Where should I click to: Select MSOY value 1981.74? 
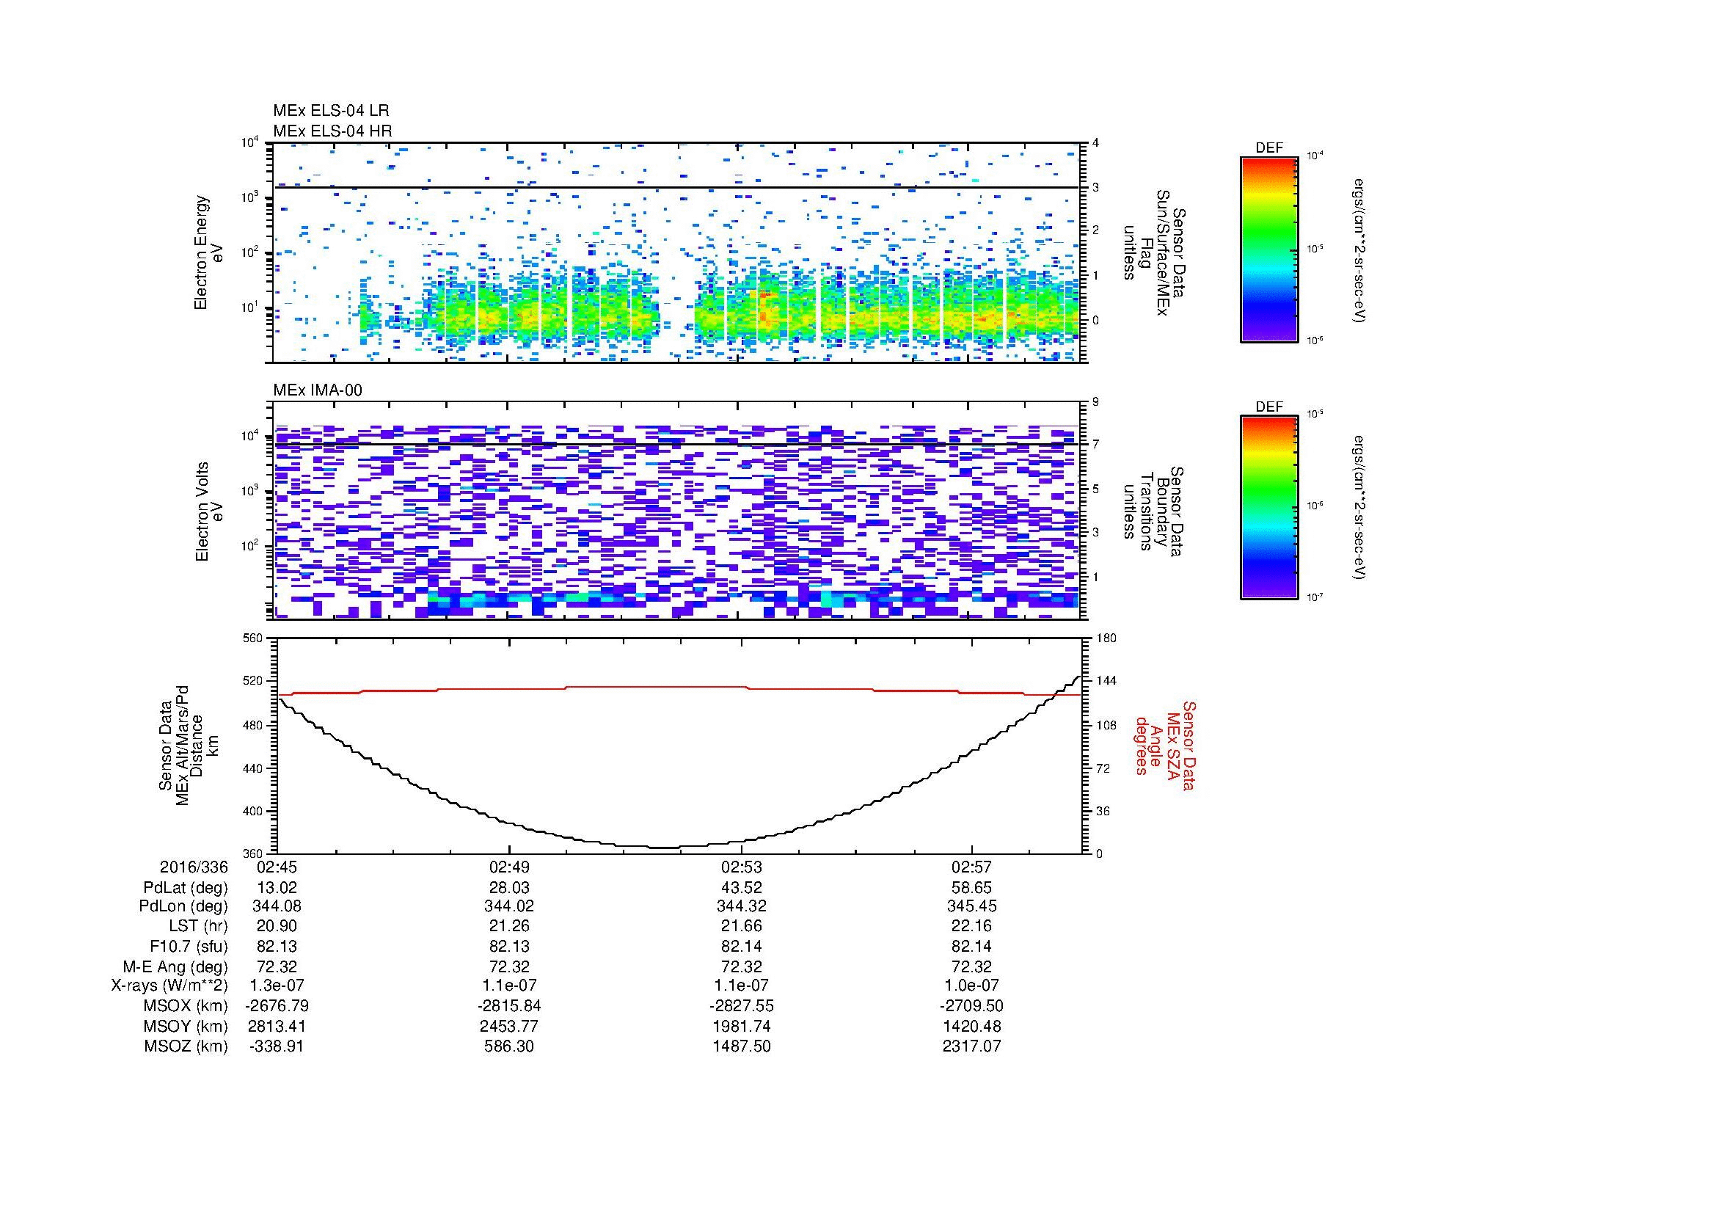tap(741, 1026)
